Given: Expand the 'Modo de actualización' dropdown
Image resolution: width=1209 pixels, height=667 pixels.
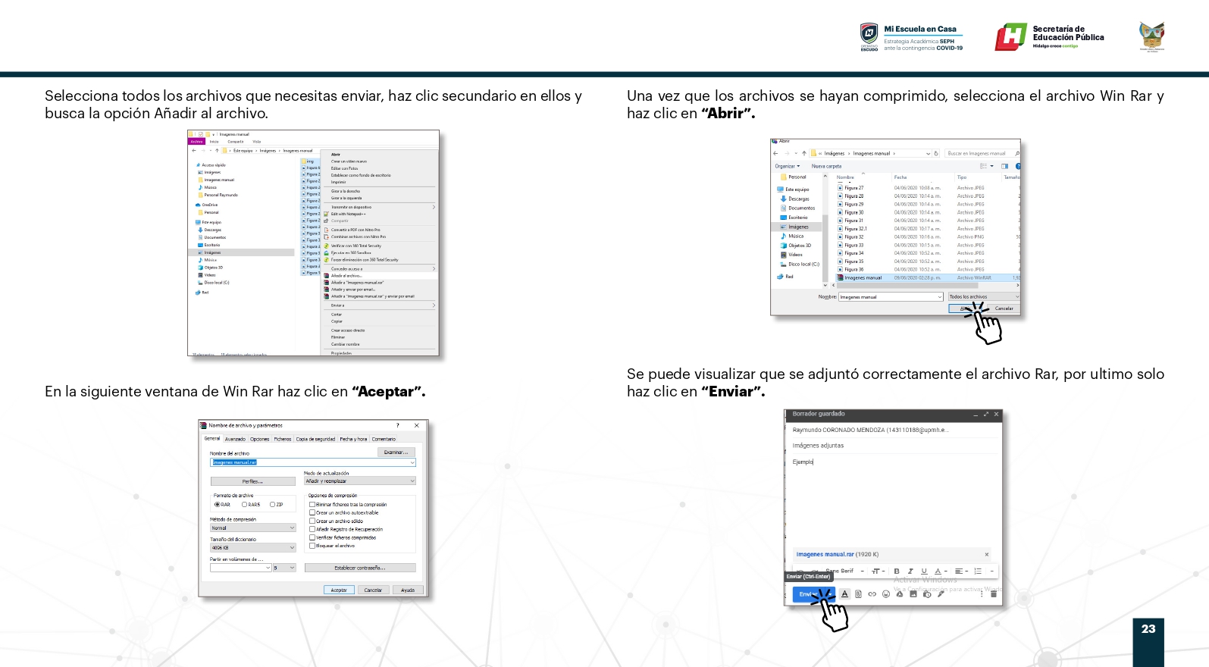Looking at the screenshot, I should (x=359, y=481).
